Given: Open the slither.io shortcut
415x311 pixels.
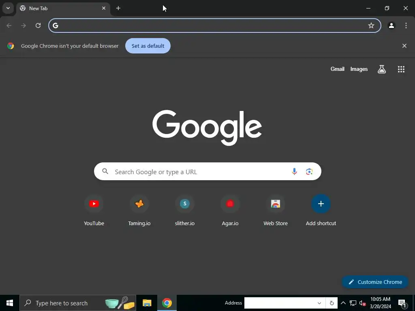Looking at the screenshot, I should tap(185, 211).
